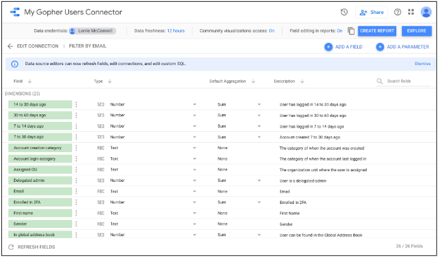Click the search fields magnifier icon
Viewport: 438px width, 257px height.
[x=380, y=81]
